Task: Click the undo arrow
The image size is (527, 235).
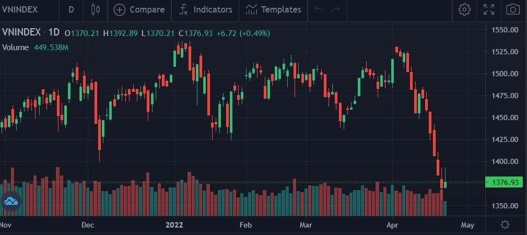Action: tap(319, 9)
